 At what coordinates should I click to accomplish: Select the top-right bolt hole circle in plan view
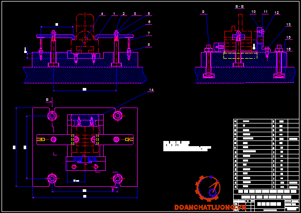click(x=118, y=116)
